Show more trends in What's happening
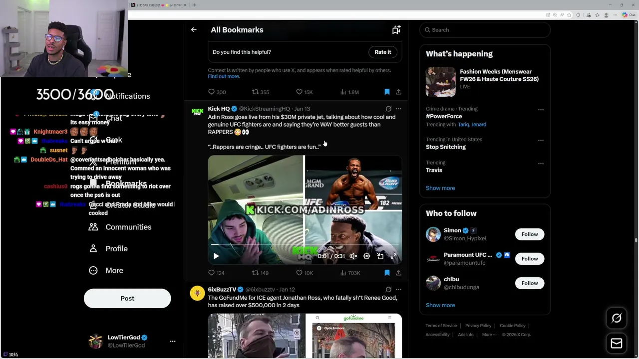639x359 pixels. pos(440,188)
